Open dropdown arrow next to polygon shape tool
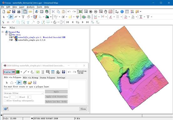The width and height of the screenshot is (173, 120). coord(15,83)
